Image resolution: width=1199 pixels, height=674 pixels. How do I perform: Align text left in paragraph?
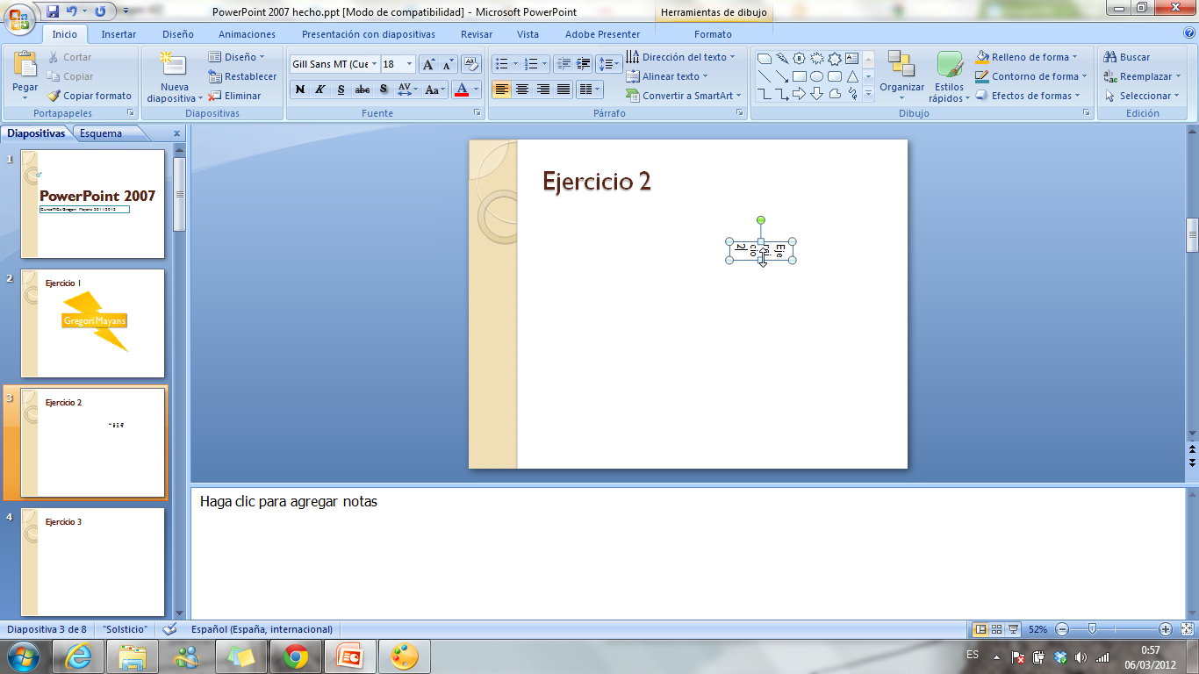click(x=502, y=90)
